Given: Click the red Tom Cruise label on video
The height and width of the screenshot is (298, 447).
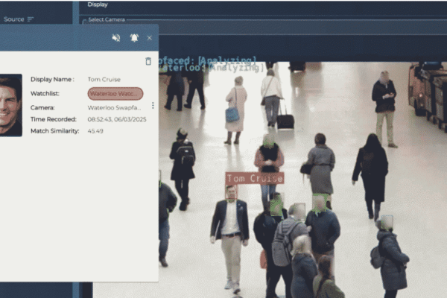Looking at the screenshot, I should [254, 178].
